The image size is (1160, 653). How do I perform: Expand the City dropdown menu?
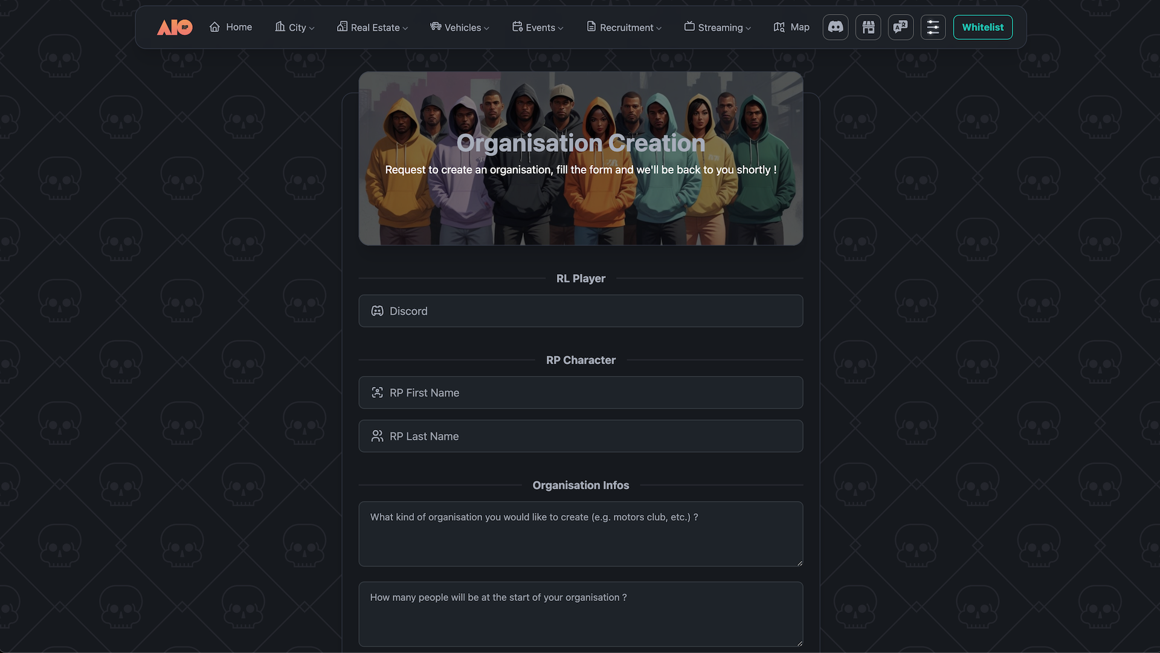point(295,27)
